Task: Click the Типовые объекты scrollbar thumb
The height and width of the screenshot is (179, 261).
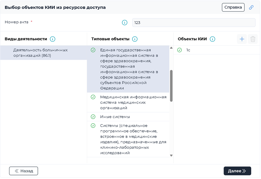Action: (171, 86)
